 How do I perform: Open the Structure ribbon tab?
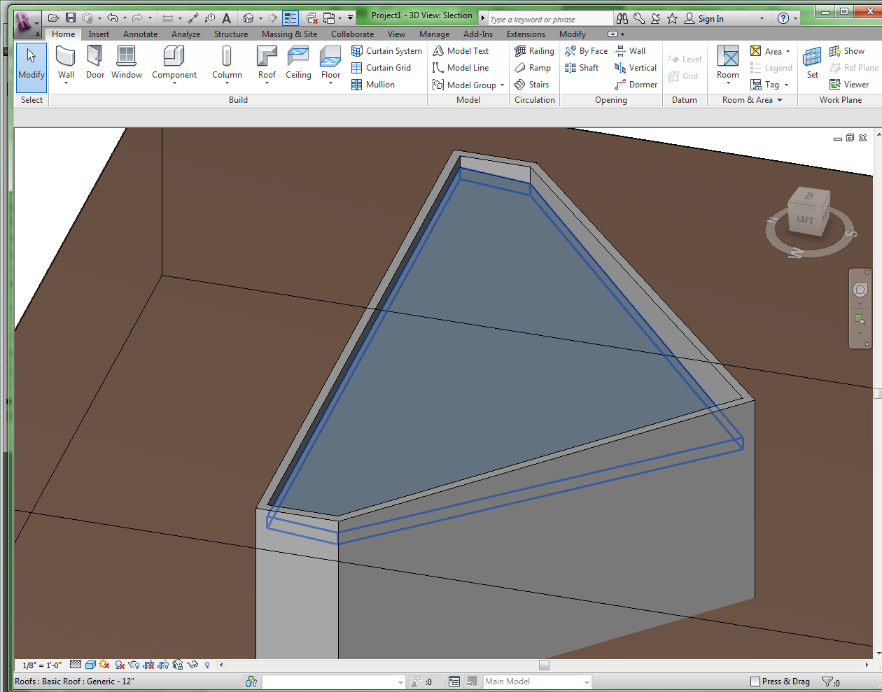tap(231, 34)
